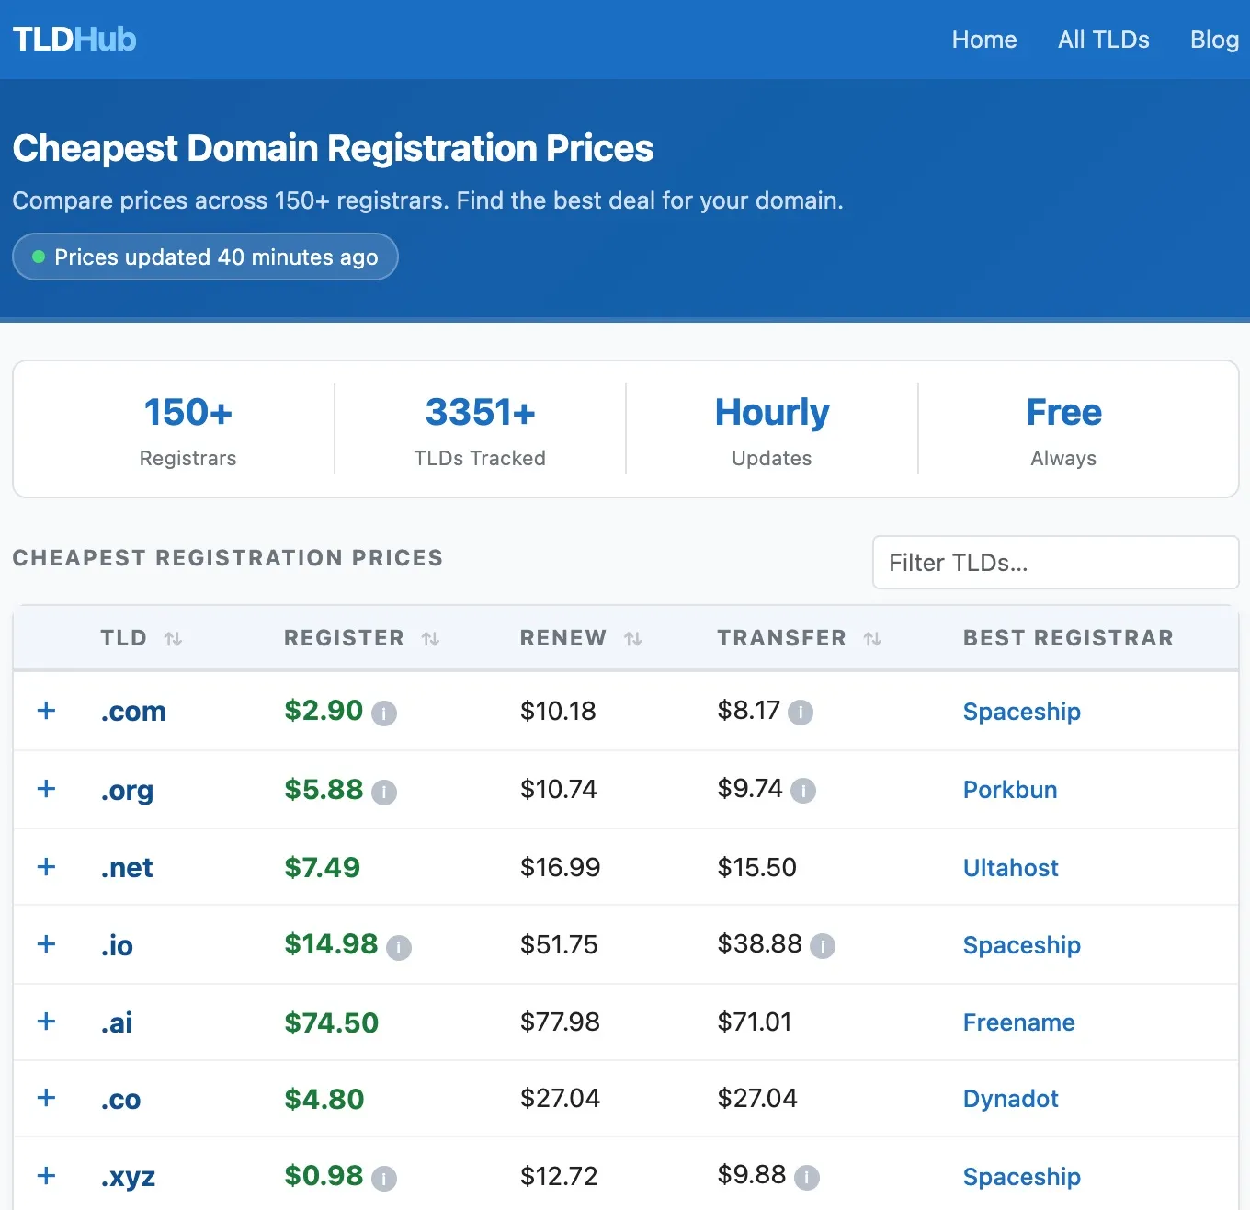This screenshot has width=1250, height=1210.
Task: Click the $4.80 .co register price
Action: 324,1099
